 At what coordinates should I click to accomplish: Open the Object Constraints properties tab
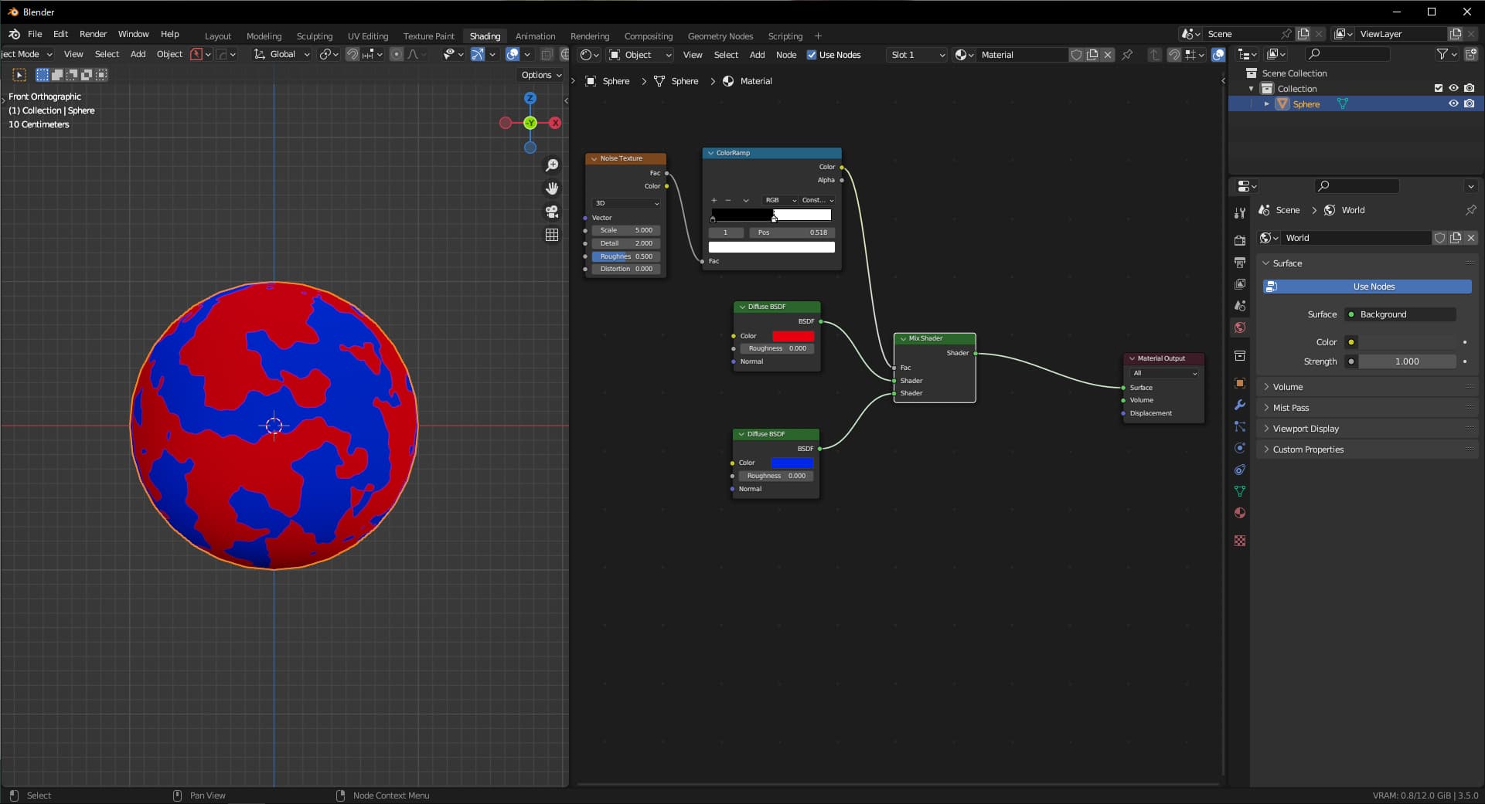pos(1240,470)
